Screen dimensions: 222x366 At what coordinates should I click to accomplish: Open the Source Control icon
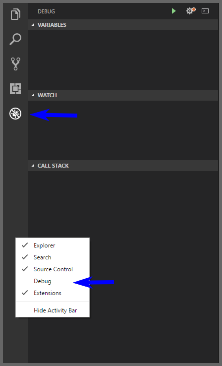coord(15,64)
